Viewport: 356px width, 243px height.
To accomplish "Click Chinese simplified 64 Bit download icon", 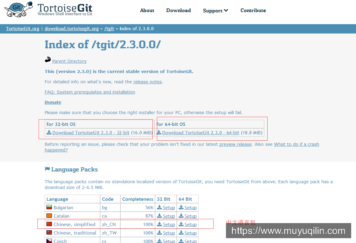I will [181, 224].
